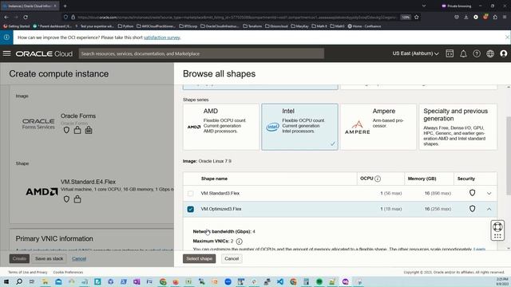The width and height of the screenshot is (511, 287).
Task: Focus the Oracle Cloud search field
Action: (x=201, y=53)
